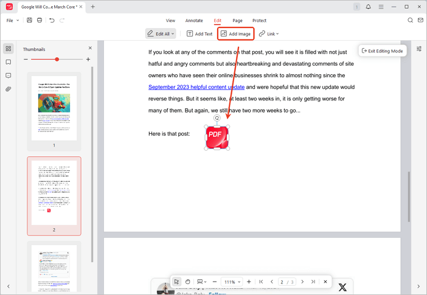Zoom out using the minus on floating bar
This screenshot has width=427, height=295.
pos(215,282)
